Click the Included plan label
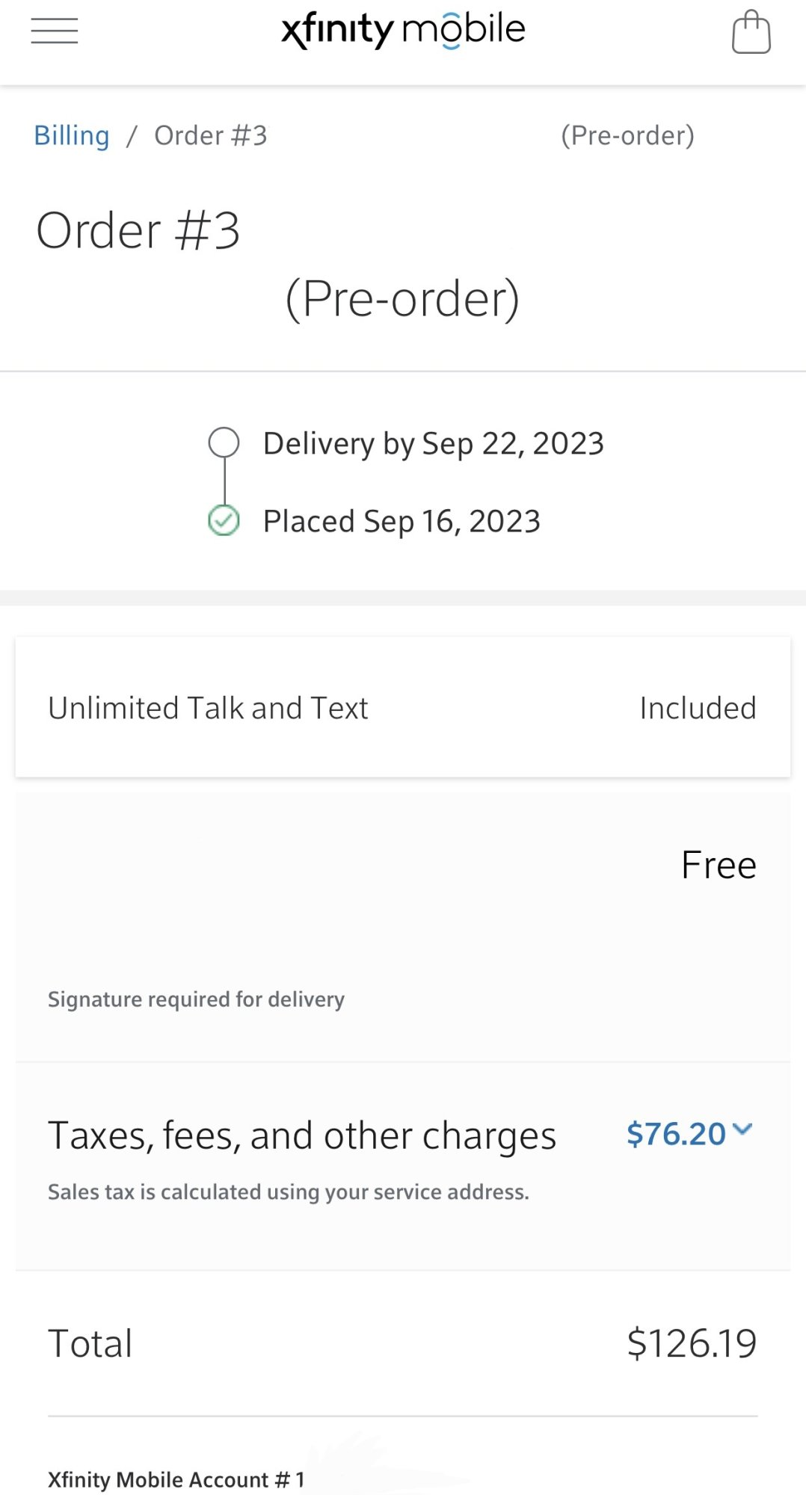The image size is (806, 1495). (x=698, y=708)
